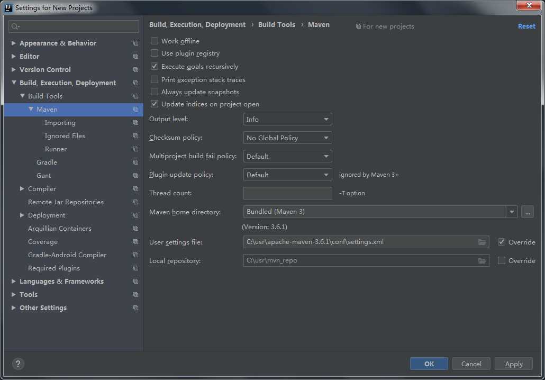545x380 pixels.
Task: Click OK to confirm settings
Action: pos(429,364)
